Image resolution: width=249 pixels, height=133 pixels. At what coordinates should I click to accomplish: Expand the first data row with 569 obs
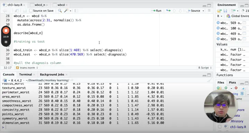(218, 23)
